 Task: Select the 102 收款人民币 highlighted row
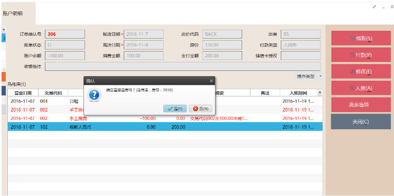point(165,127)
